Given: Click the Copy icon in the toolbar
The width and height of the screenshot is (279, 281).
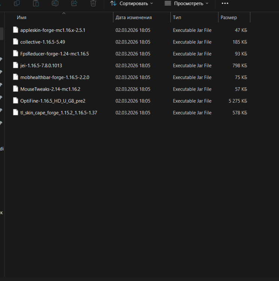Looking at the screenshot, I should (17, 3).
